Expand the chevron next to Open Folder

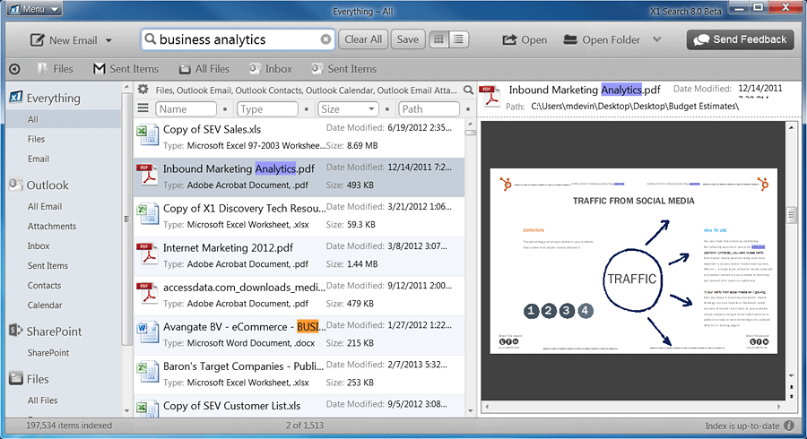(657, 39)
